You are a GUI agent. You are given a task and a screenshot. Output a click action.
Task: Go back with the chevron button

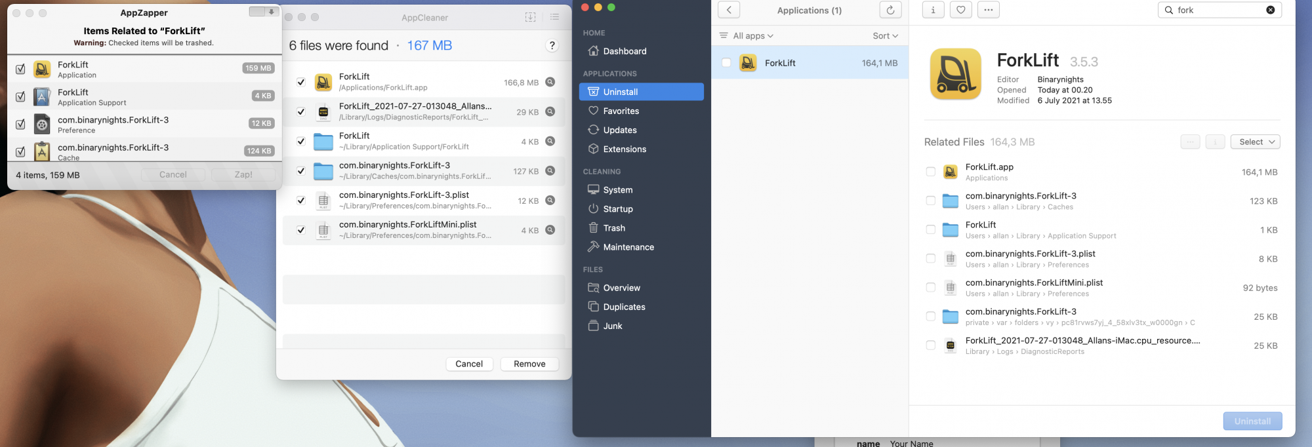pos(729,10)
